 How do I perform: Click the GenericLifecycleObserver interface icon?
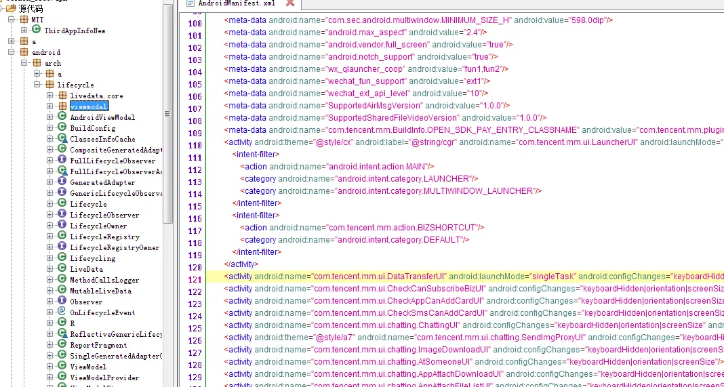(62, 193)
